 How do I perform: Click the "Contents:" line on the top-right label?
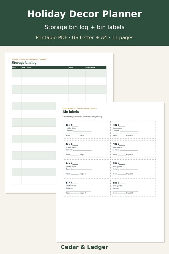tap(125, 131)
